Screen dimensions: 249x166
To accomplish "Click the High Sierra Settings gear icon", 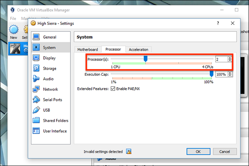I will tap(33, 23).
